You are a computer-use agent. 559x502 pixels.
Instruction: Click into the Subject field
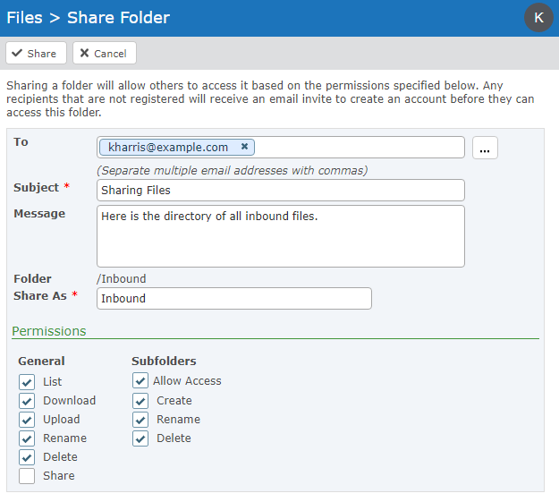click(281, 191)
